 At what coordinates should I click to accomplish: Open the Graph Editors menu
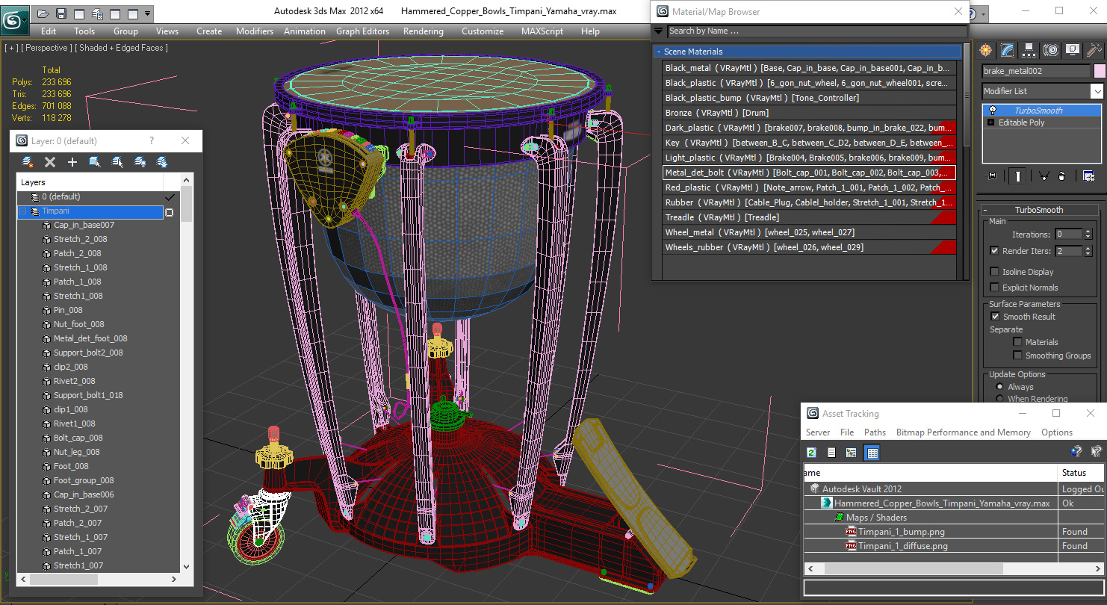tap(362, 31)
